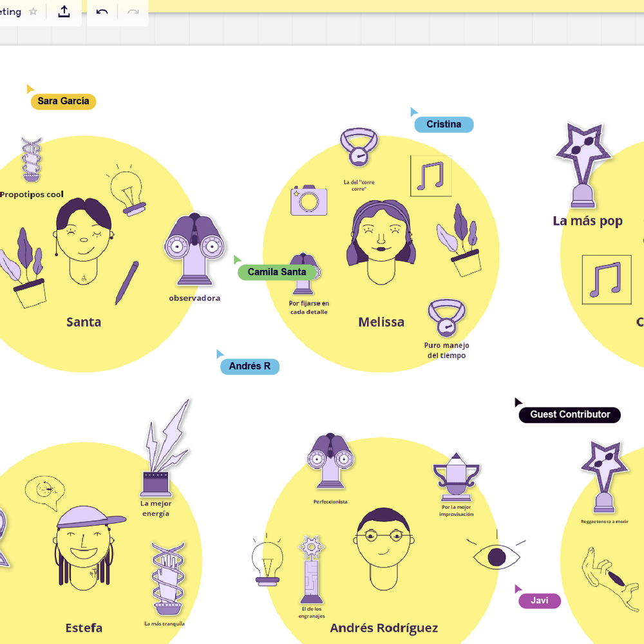Image resolution: width=644 pixels, height=644 pixels.
Task: Select the speech bubble sticker near Estefa
Action: coord(44,493)
